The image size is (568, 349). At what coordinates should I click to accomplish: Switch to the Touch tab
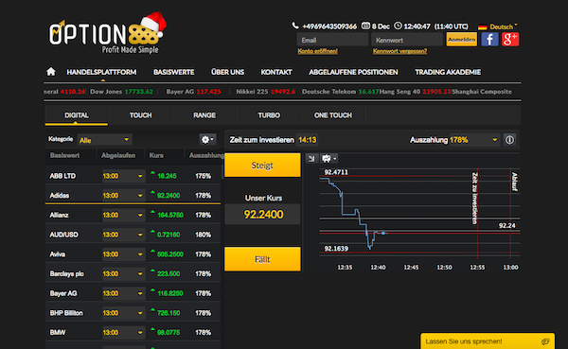(x=140, y=115)
